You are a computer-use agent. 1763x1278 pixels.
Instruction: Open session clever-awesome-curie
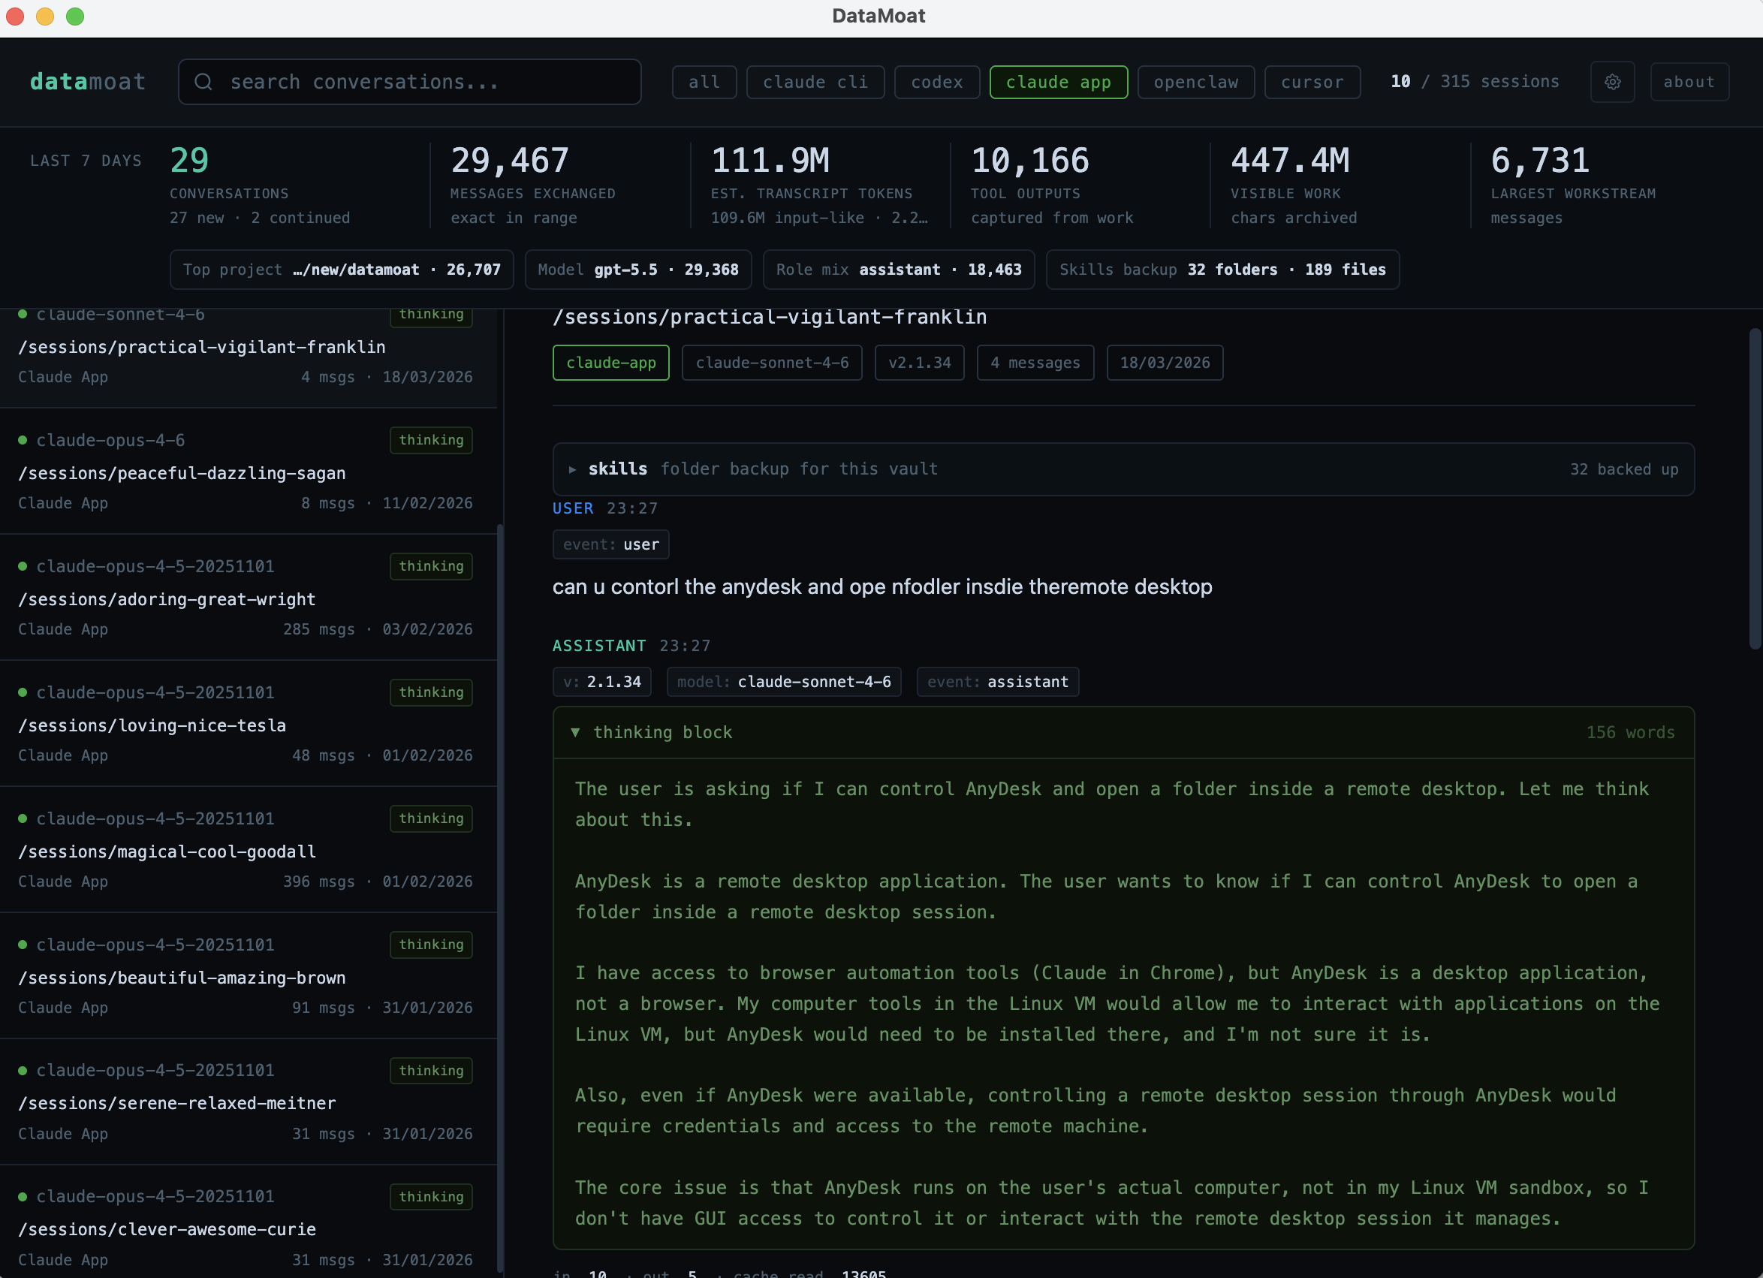point(249,1222)
